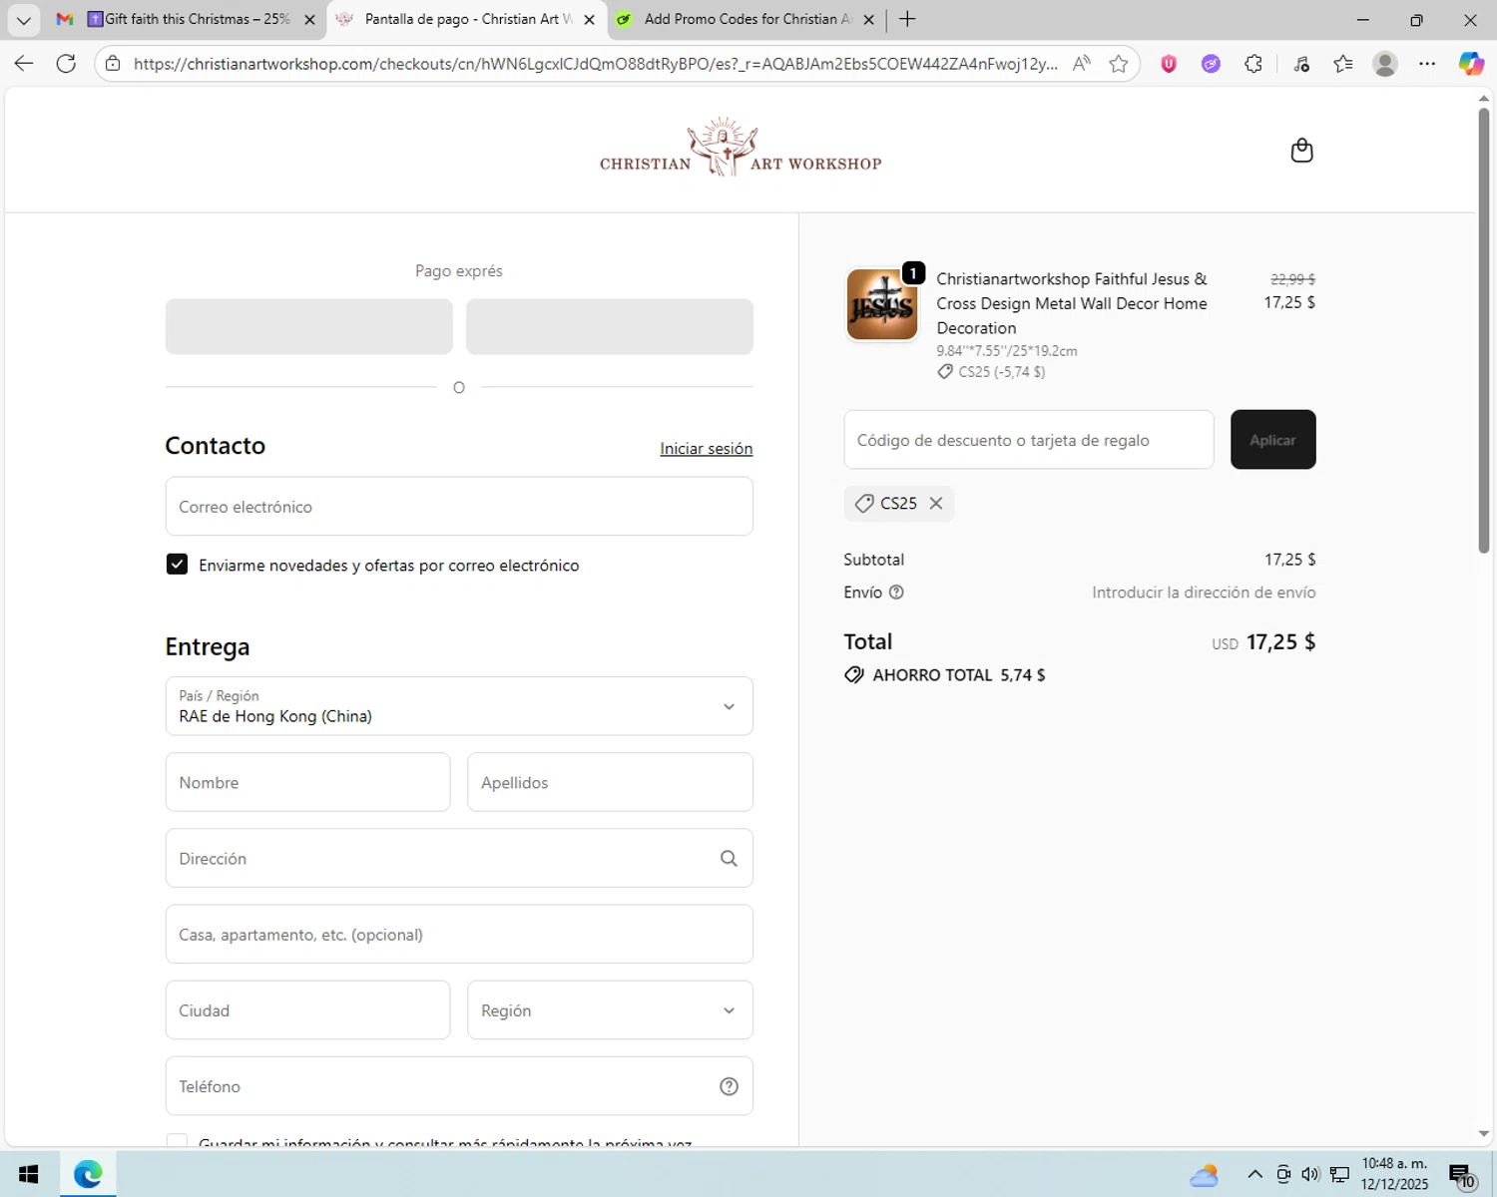Image resolution: width=1497 pixels, height=1197 pixels.
Task: Click the Casa, apartamento optional field
Action: pyautogui.click(x=459, y=935)
